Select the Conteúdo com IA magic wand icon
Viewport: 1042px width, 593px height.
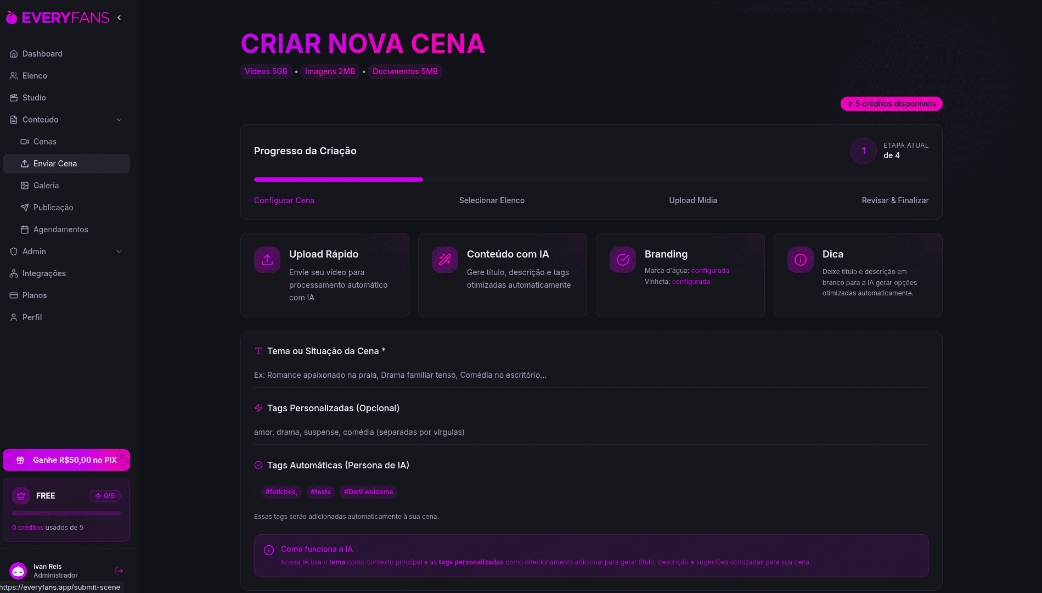[x=444, y=259]
